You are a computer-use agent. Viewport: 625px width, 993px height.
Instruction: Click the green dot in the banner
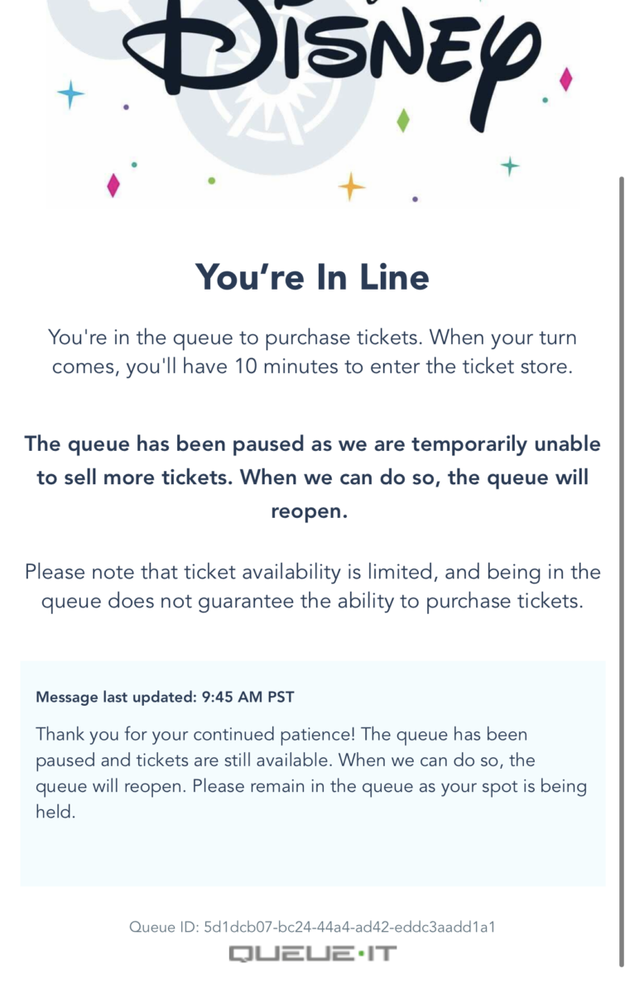pos(212,180)
